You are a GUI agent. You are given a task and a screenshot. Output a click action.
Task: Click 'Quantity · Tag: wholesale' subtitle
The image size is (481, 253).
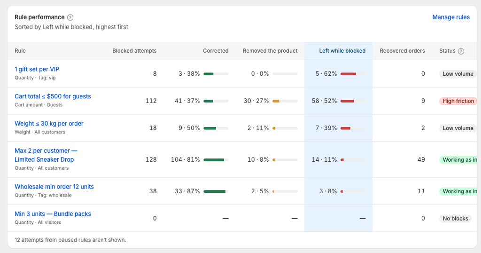(43, 195)
